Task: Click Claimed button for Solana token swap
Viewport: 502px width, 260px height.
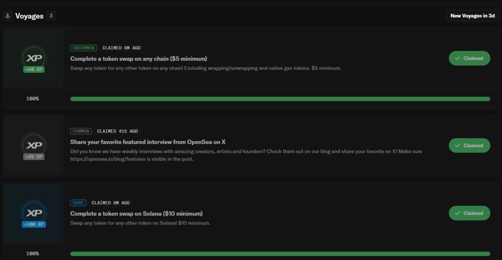Action: 469,213
